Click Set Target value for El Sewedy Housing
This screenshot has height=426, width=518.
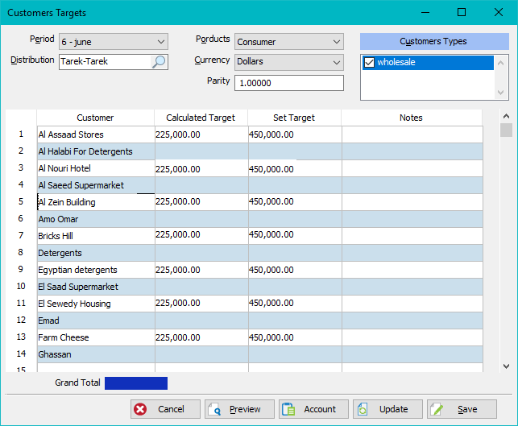tap(295, 304)
